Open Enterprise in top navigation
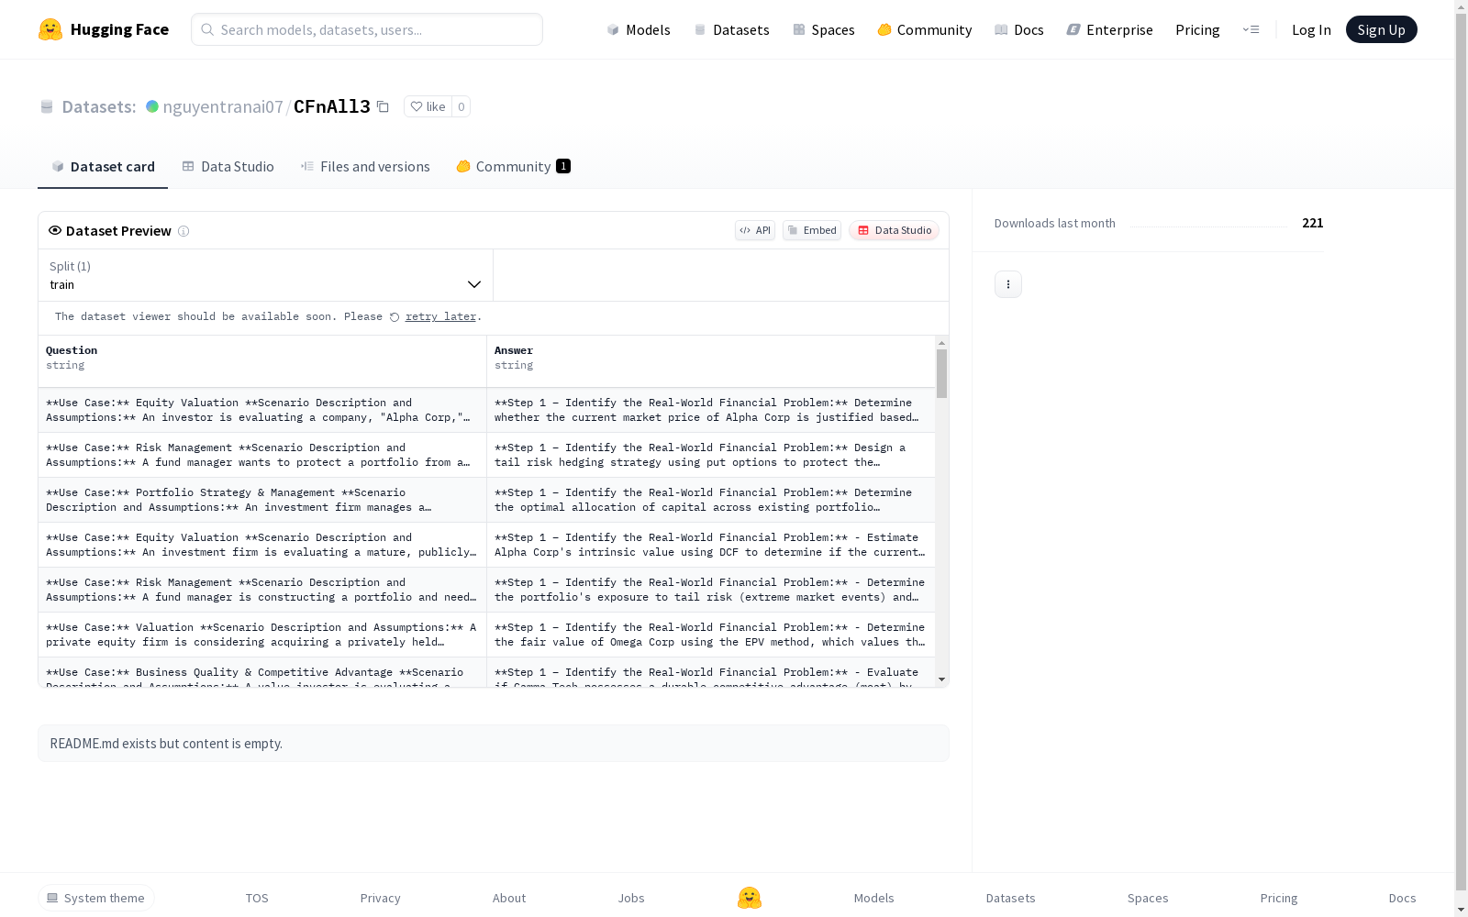Screen dimensions: 1468x917 pyautogui.click(x=1109, y=29)
